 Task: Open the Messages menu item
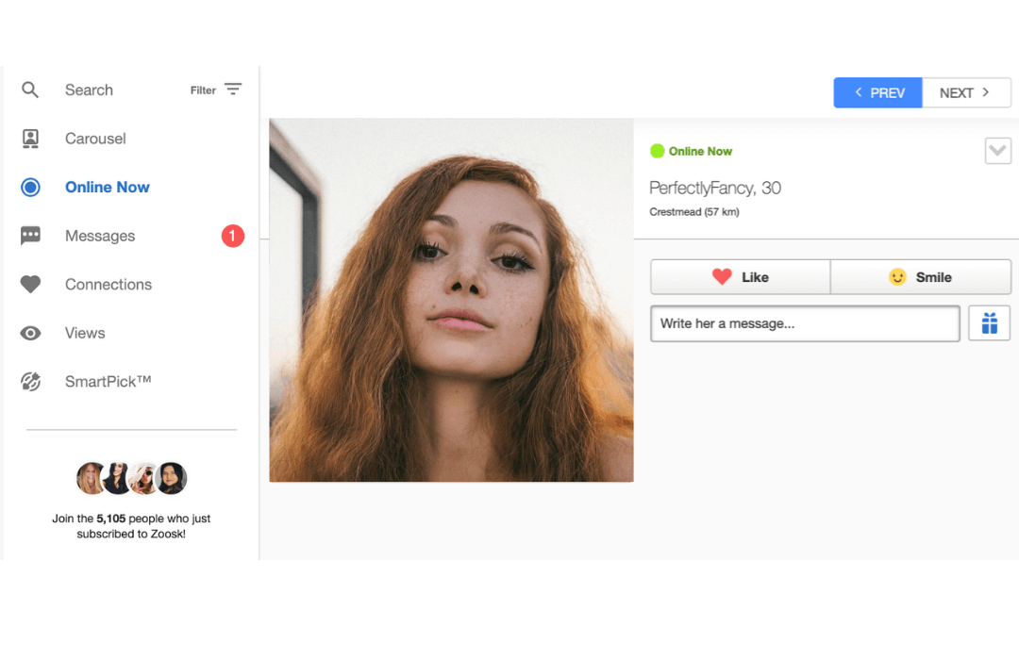[x=100, y=236]
